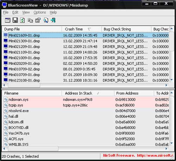The width and height of the screenshot is (176, 161).
Task: Open the File menu
Action: click(6, 12)
